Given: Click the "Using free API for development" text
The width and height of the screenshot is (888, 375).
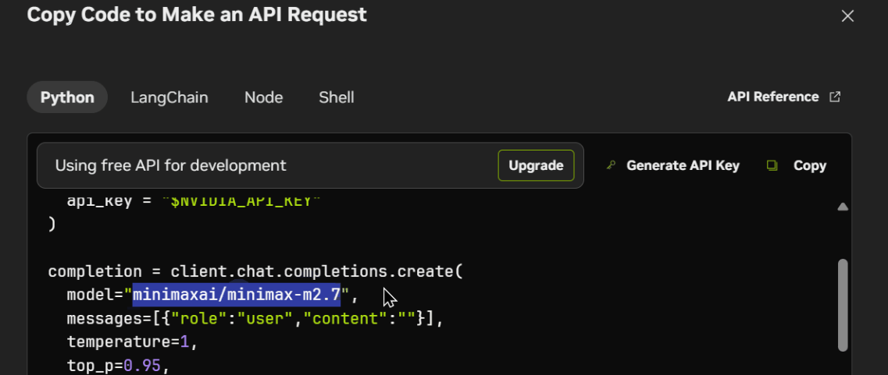Looking at the screenshot, I should point(170,166).
